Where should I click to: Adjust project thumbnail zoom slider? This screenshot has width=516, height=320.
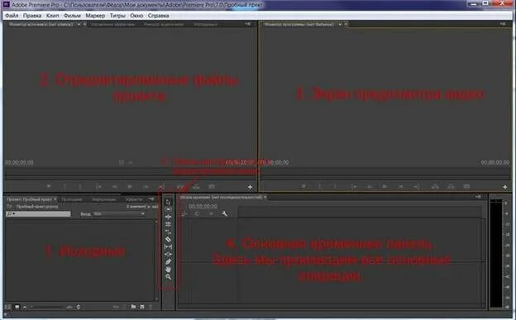pos(51,307)
